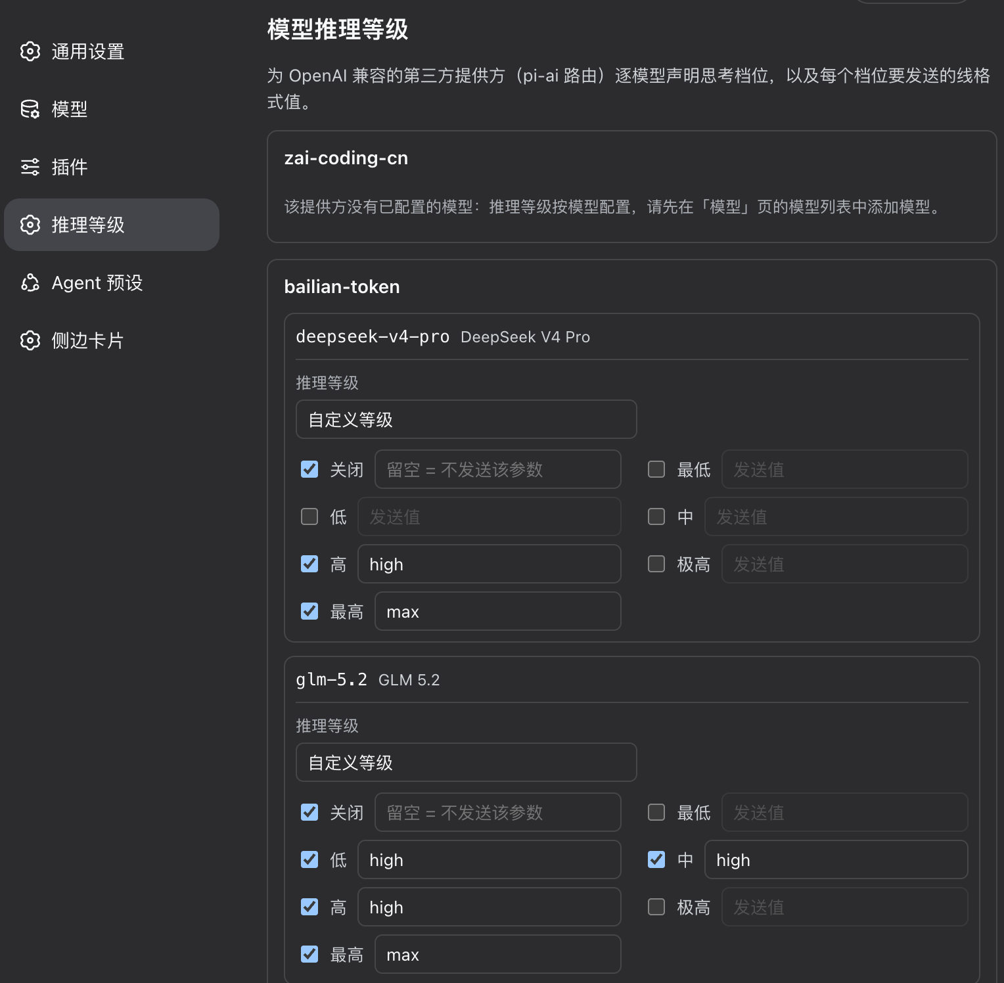The width and height of the screenshot is (1004, 983).
Task: Uncheck 最高 level for deepseek-v4-pro
Action: [309, 611]
